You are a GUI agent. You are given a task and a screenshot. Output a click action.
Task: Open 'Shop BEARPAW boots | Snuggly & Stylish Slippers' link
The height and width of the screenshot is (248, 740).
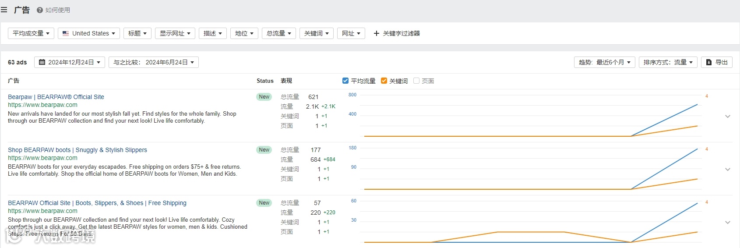pos(78,150)
